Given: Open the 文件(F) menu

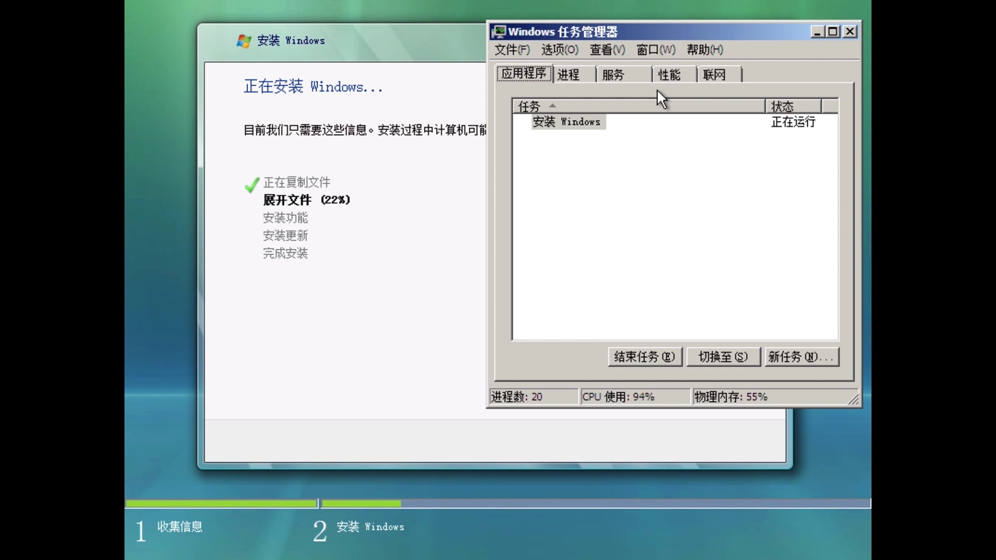Looking at the screenshot, I should [512, 50].
